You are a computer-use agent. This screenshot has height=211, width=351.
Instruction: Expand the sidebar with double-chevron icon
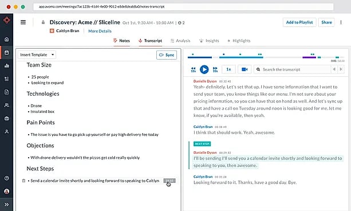pyautogui.click(x=7, y=205)
